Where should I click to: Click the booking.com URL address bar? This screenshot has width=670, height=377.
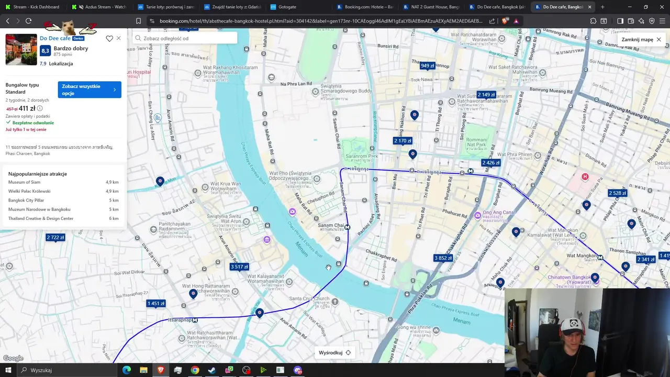[x=321, y=21]
